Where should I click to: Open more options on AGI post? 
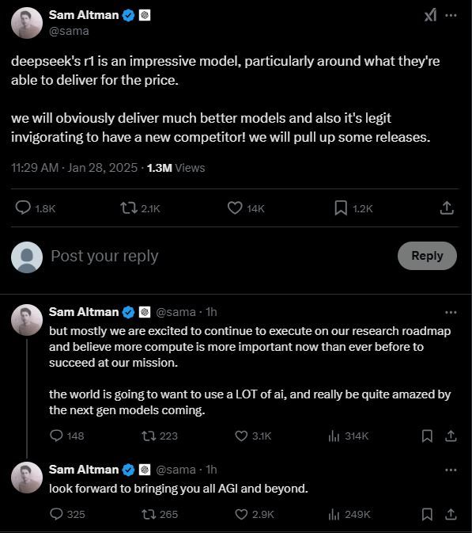[x=451, y=470]
